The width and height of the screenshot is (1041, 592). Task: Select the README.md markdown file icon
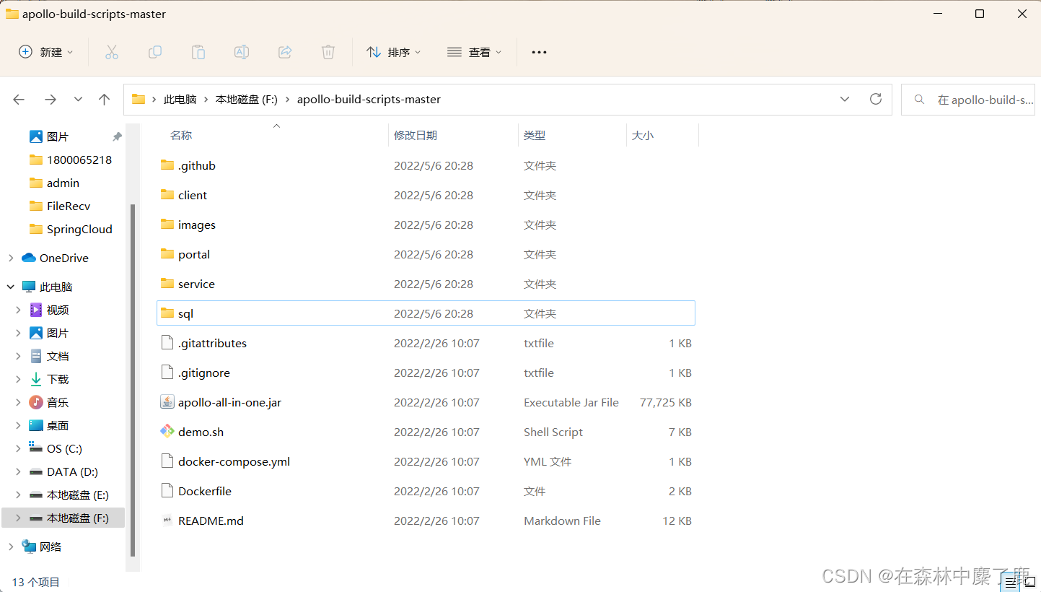pos(167,521)
